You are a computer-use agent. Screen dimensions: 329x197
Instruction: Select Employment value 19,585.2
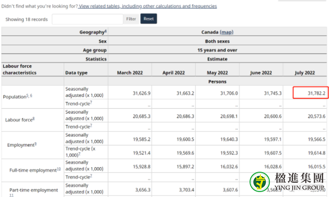[142, 139]
